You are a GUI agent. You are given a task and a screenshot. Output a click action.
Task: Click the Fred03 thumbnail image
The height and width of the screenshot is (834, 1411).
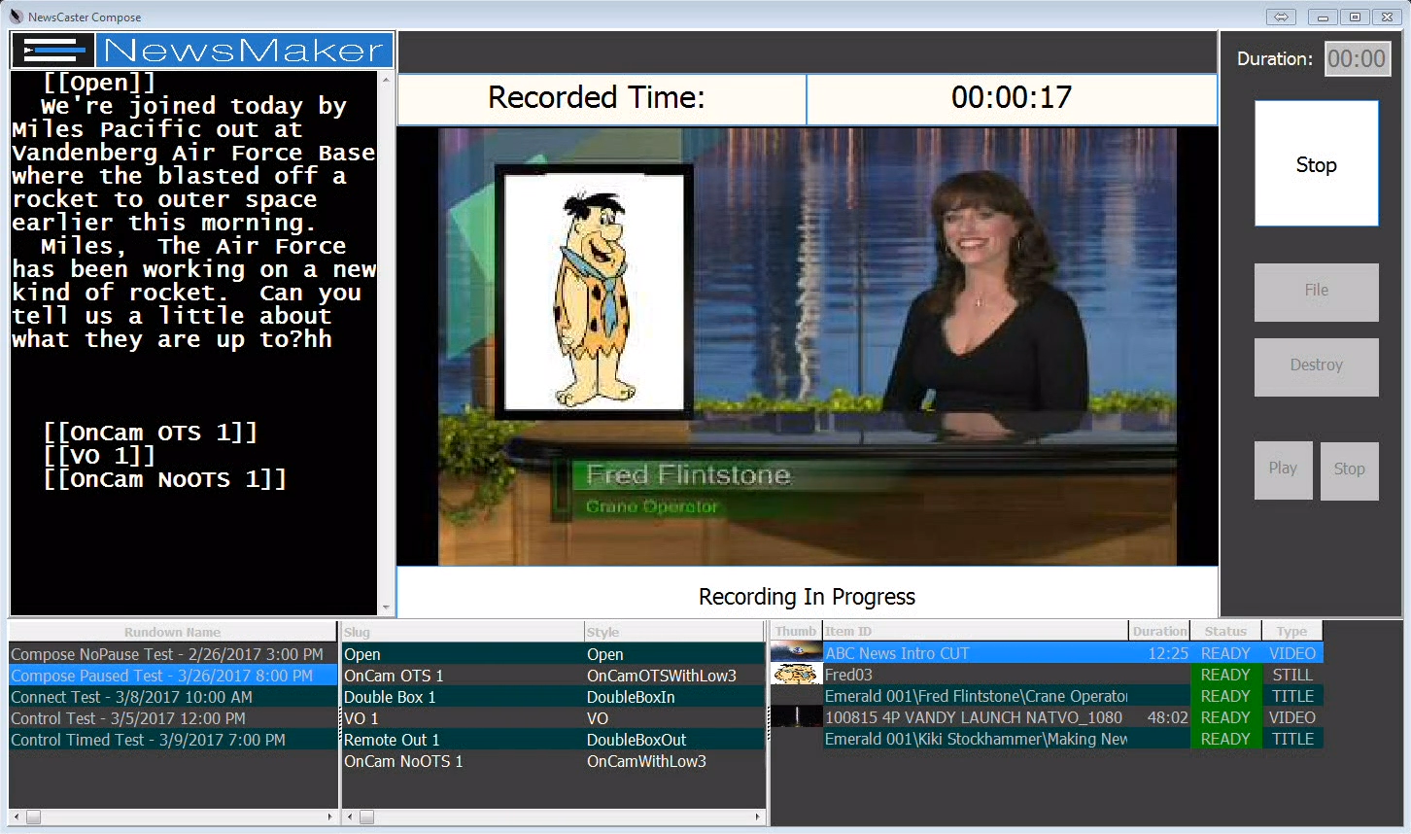coord(797,675)
